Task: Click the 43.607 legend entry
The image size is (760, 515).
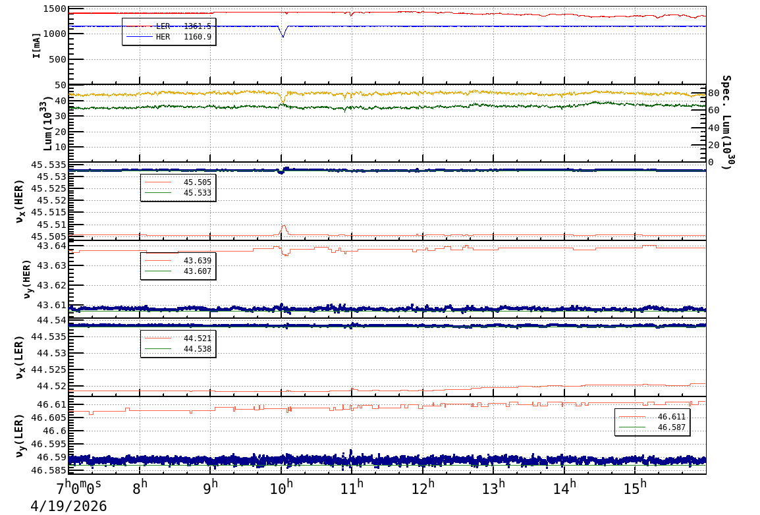Action: 178,271
